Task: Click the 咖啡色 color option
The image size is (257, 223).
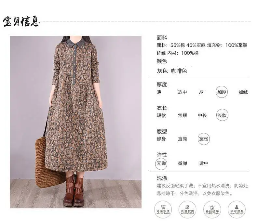Action: coord(179,71)
